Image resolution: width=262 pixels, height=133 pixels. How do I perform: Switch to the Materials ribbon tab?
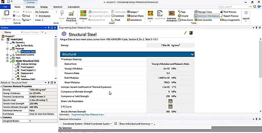pos(30,7)
